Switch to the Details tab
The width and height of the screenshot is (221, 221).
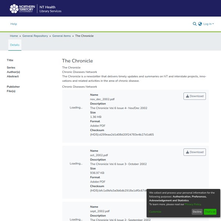click(15, 45)
